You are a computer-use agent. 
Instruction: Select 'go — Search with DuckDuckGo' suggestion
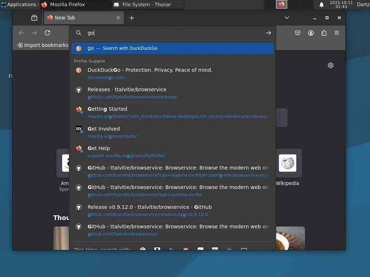(172, 48)
